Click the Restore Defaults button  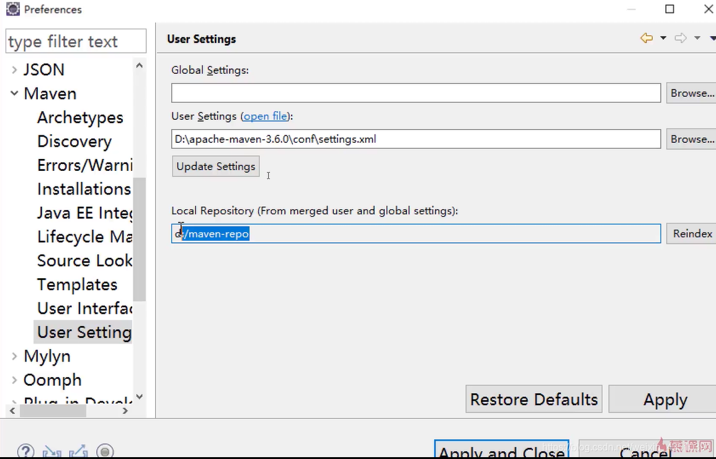point(534,399)
